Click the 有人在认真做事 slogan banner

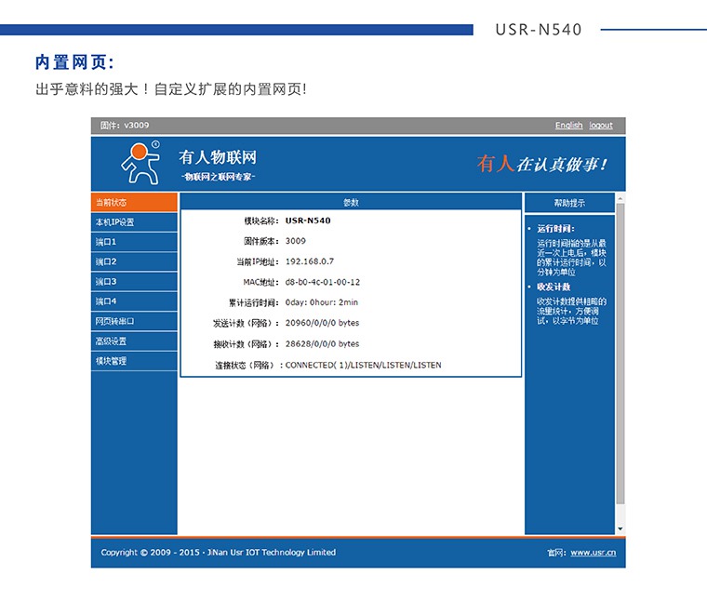click(542, 164)
